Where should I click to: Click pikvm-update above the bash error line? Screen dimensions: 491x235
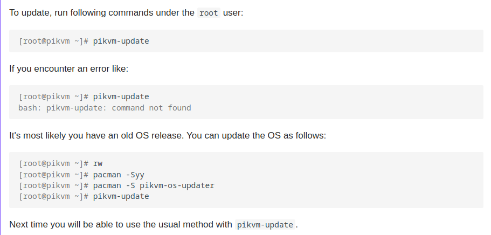point(121,97)
